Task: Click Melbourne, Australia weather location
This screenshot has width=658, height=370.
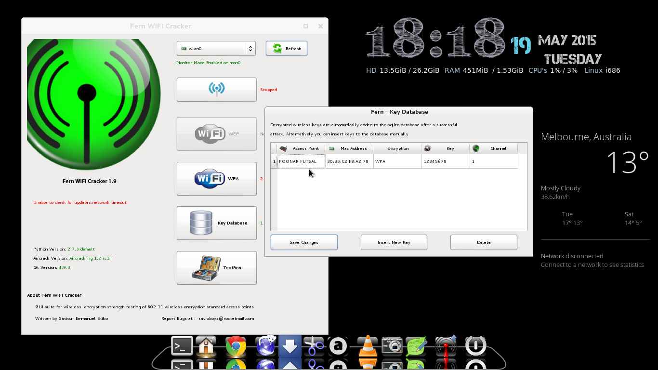Action: click(x=586, y=137)
